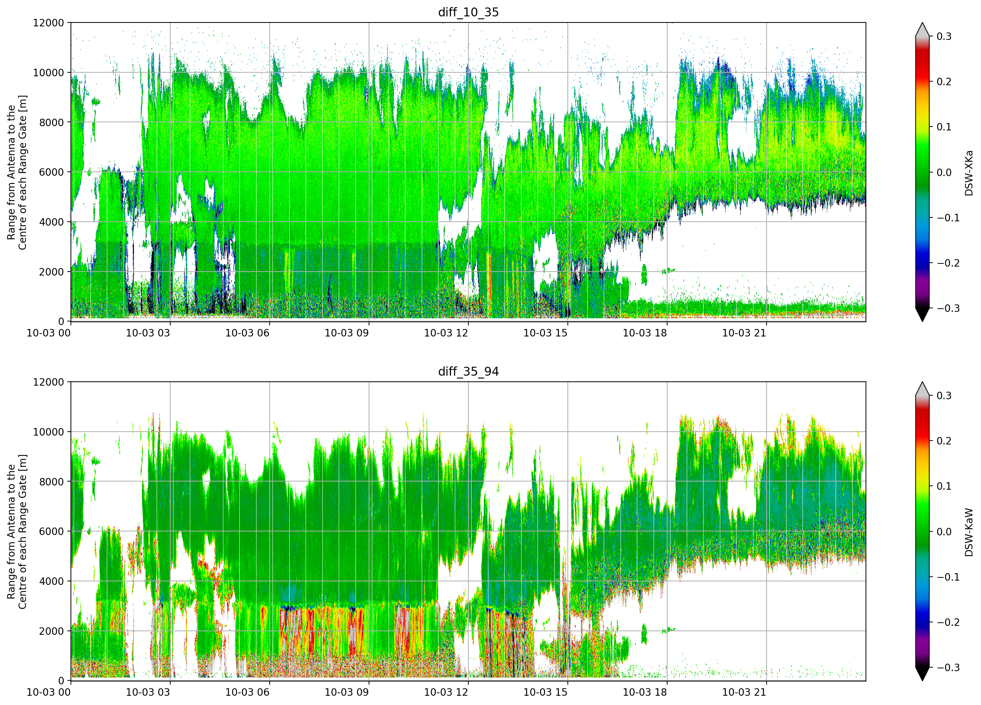Click the top colorbar upper extend arrow
Image resolution: width=981 pixels, height=705 pixels.
[x=923, y=30]
